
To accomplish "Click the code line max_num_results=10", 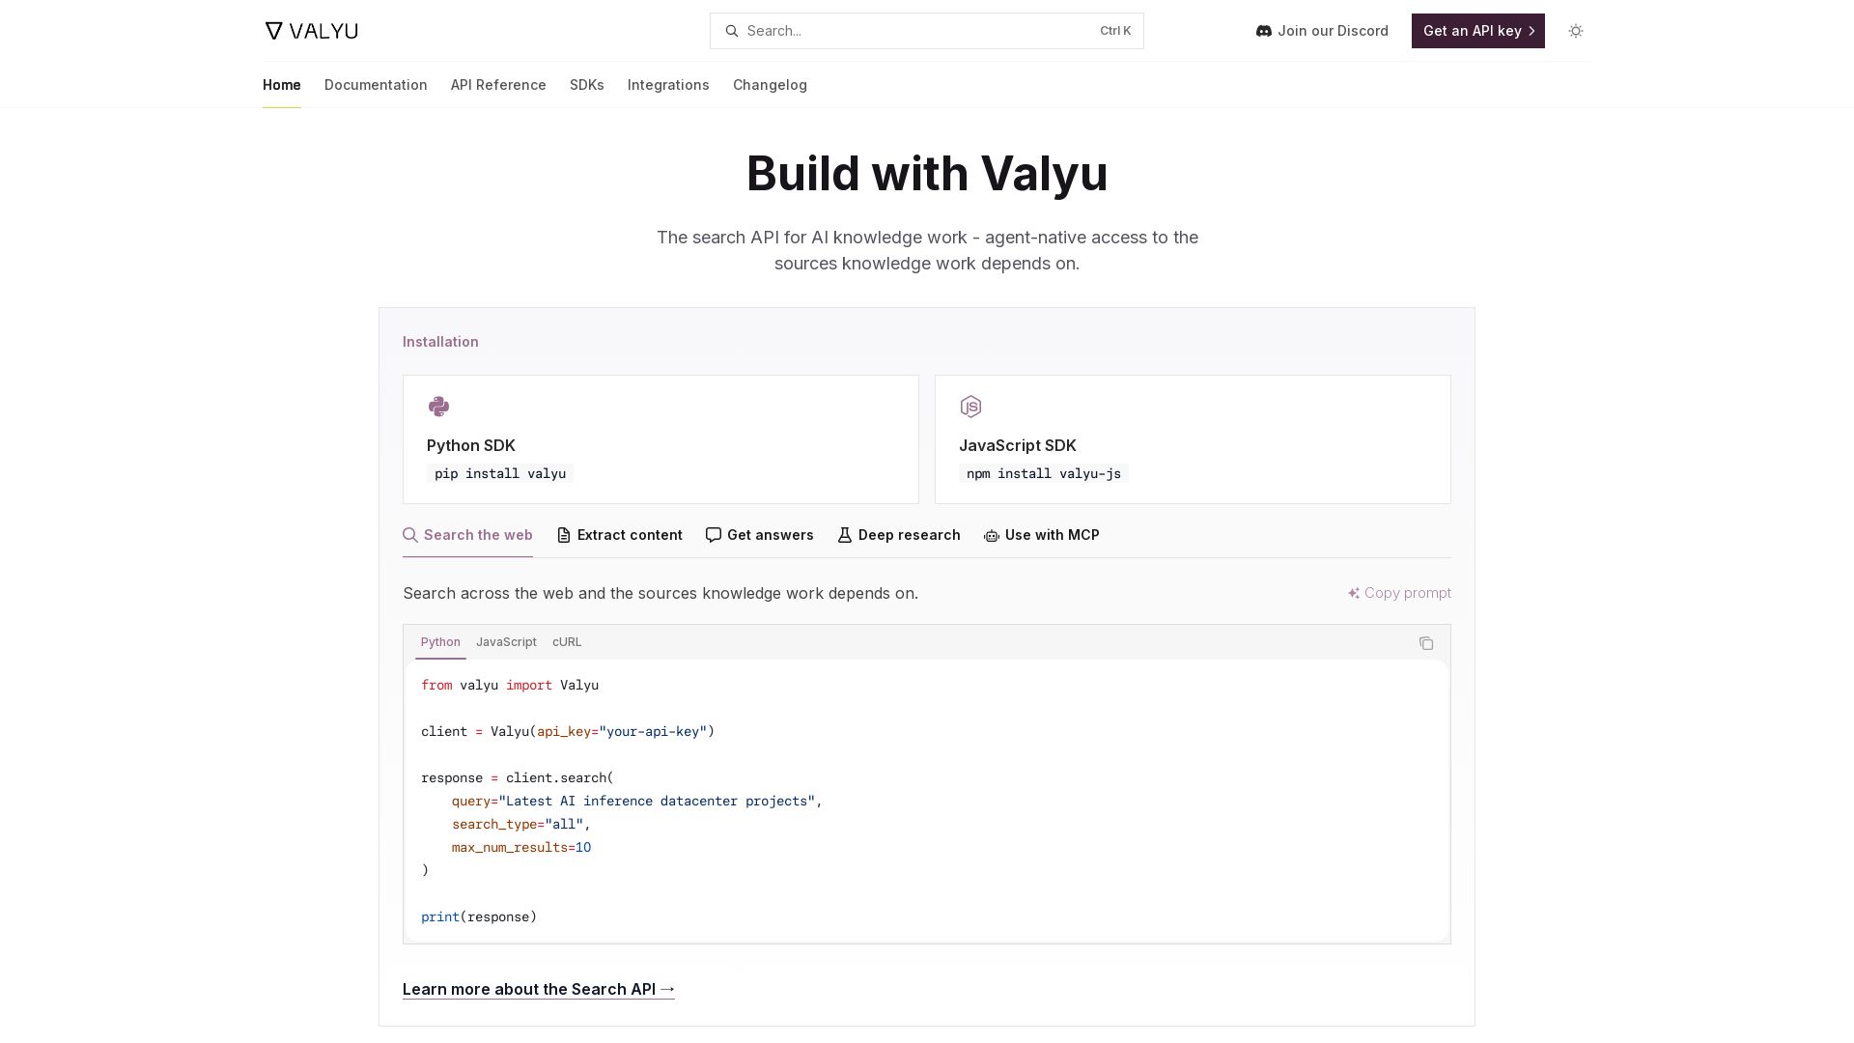I will tap(521, 847).
